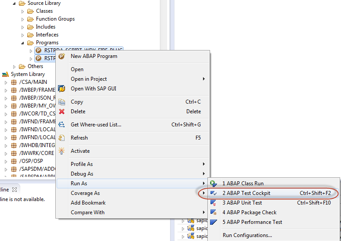Collapse the Source Library node
The width and height of the screenshot is (341, 241).
(15, 4)
